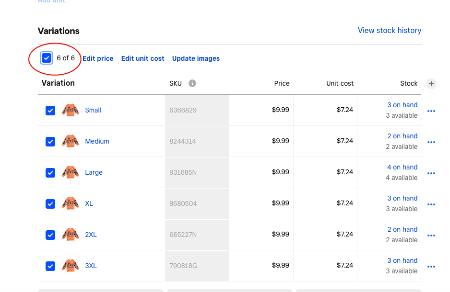
Task: Click Edit price for selected variations
Action: coord(98,58)
